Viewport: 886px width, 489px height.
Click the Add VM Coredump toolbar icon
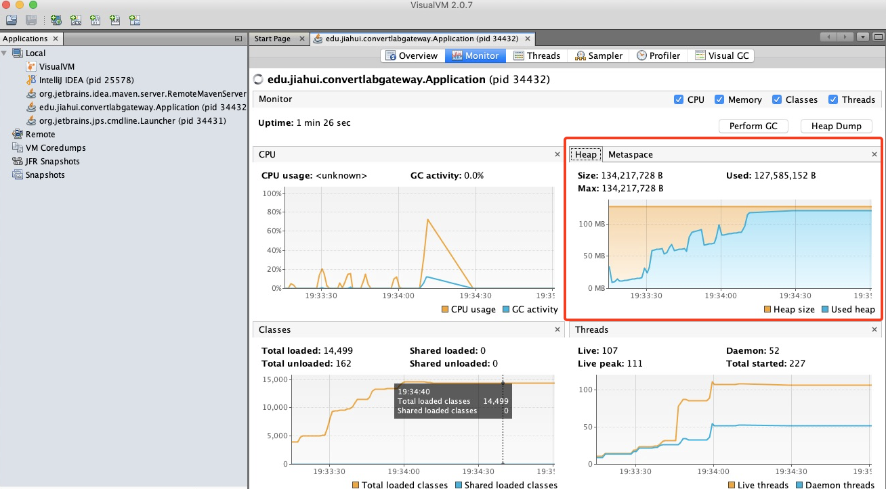pos(96,20)
